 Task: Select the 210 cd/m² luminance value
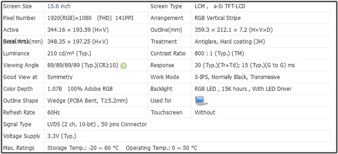[x=70, y=54]
